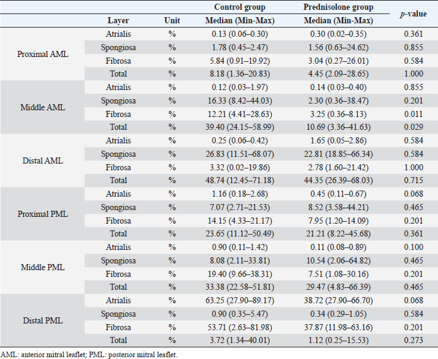438x359 pixels.
Task: Select the p-value cell showing 0.273
Action: [412, 341]
